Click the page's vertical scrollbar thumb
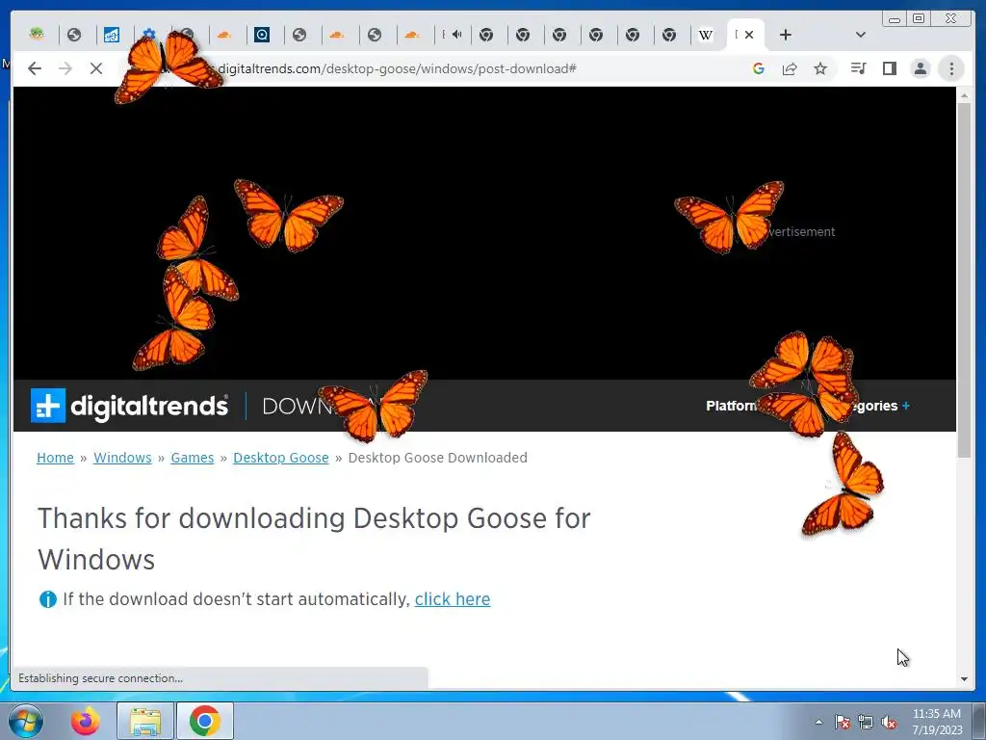 (965, 280)
